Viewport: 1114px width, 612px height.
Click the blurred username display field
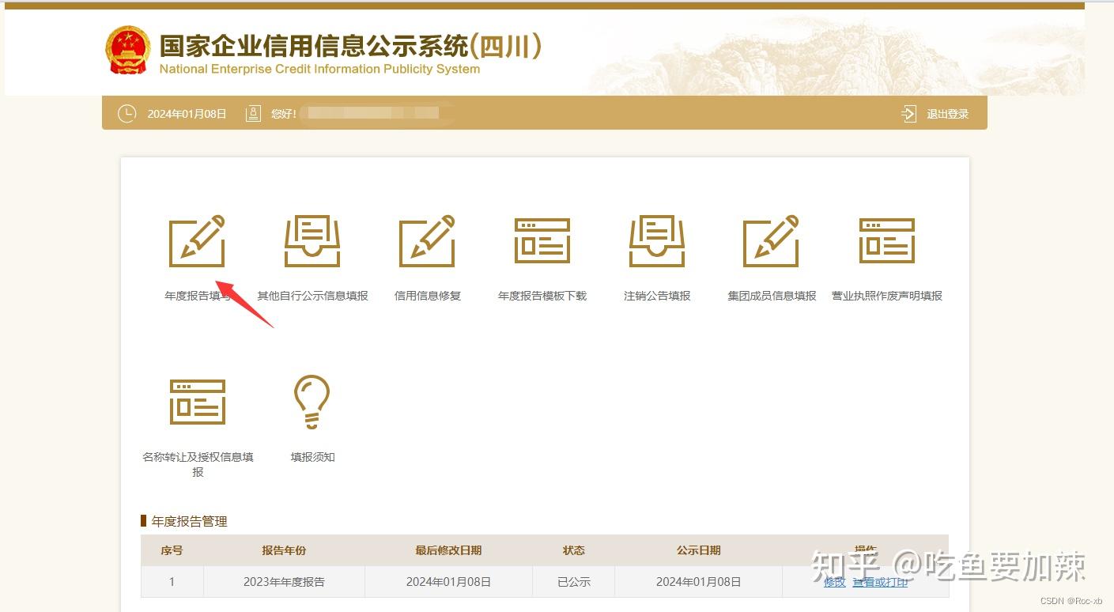(372, 112)
